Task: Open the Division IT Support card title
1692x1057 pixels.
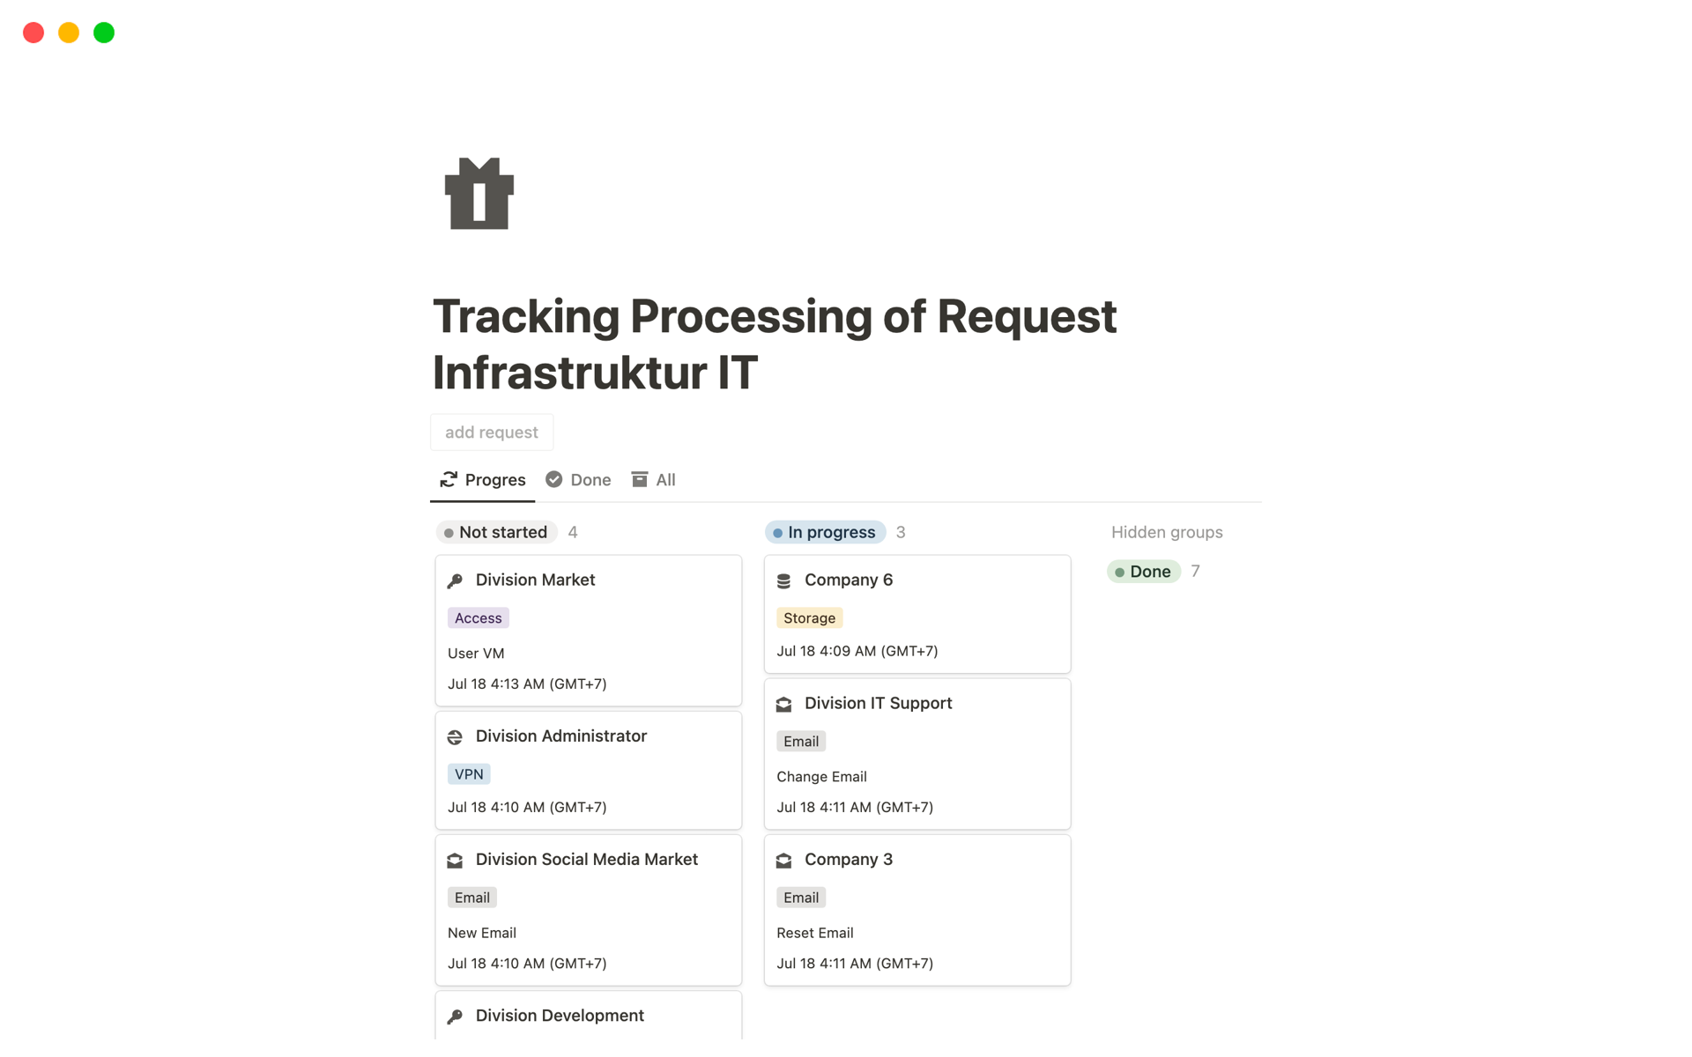Action: tap(878, 703)
